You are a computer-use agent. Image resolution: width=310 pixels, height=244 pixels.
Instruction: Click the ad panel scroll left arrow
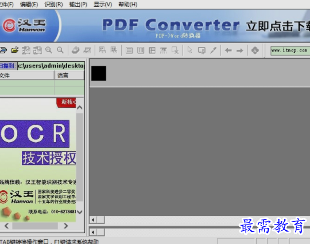(6, 226)
